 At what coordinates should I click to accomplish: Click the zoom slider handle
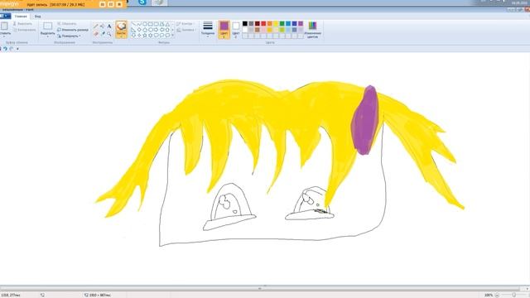coord(513,295)
